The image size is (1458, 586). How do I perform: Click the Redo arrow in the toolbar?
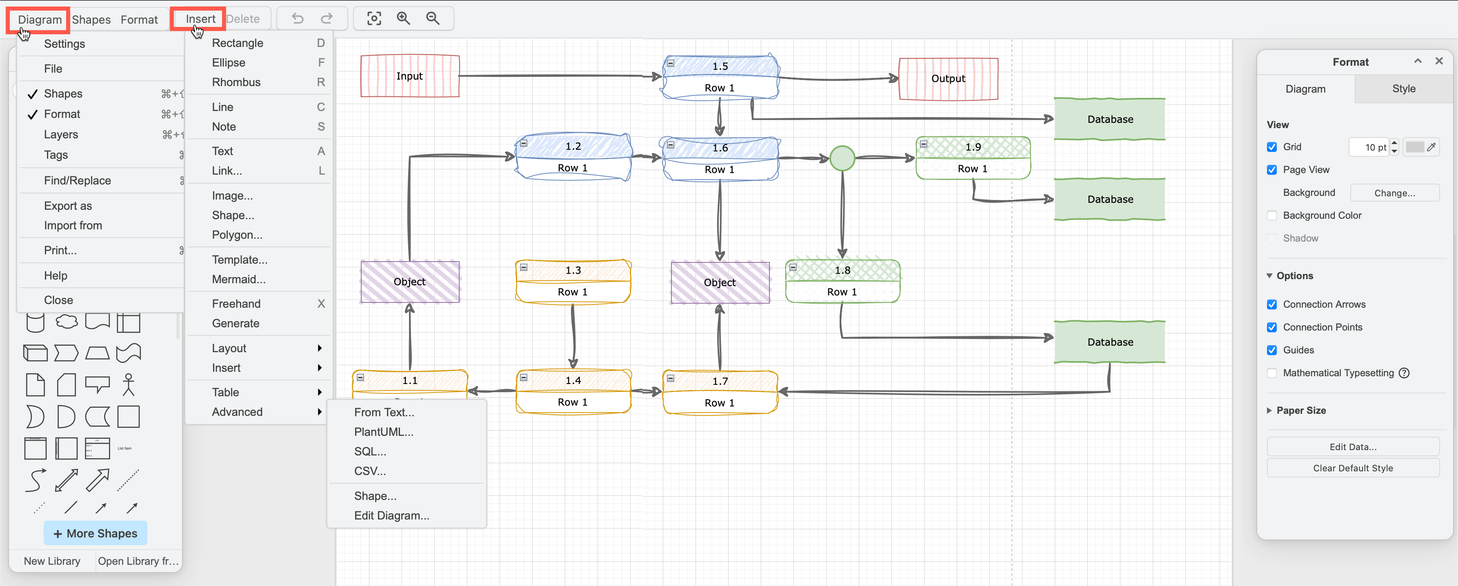coord(327,19)
